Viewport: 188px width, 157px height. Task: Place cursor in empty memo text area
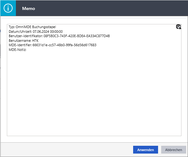(94, 94)
